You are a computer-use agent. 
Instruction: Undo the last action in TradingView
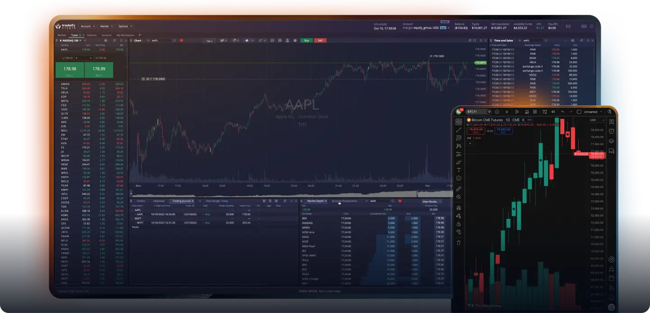(563, 112)
